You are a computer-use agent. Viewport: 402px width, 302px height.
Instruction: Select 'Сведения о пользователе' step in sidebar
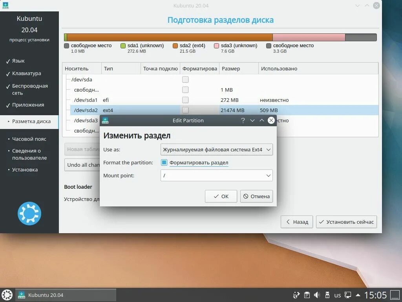pos(29,154)
